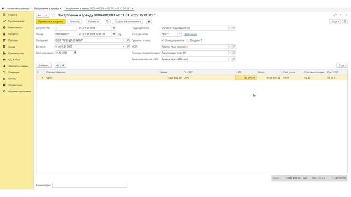Select the 7 200 000,00 Сумма cell
This screenshot has height=197, width=351.
(x=171, y=78)
